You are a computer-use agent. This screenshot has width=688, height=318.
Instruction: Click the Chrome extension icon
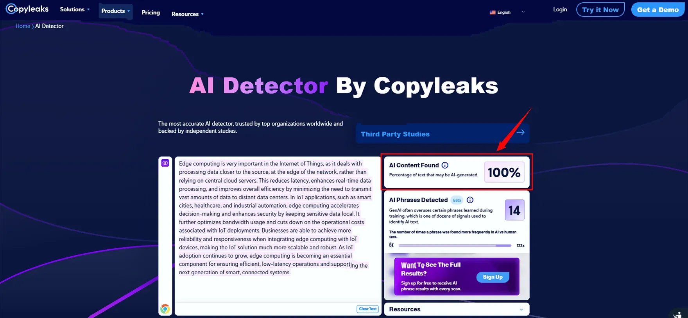(x=165, y=309)
